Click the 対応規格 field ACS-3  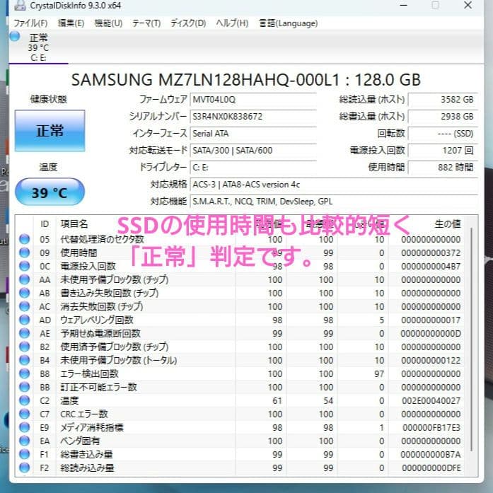(334, 185)
